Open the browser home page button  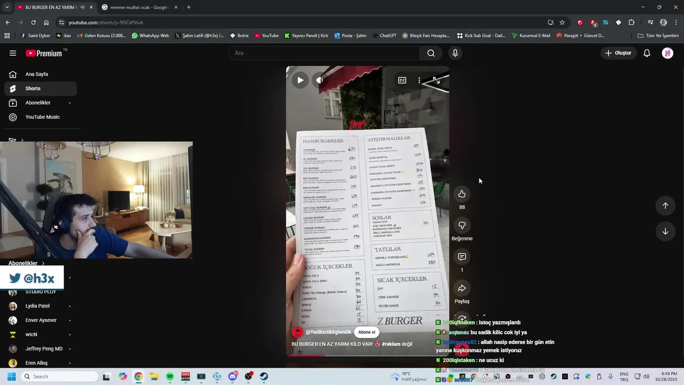coord(46,22)
